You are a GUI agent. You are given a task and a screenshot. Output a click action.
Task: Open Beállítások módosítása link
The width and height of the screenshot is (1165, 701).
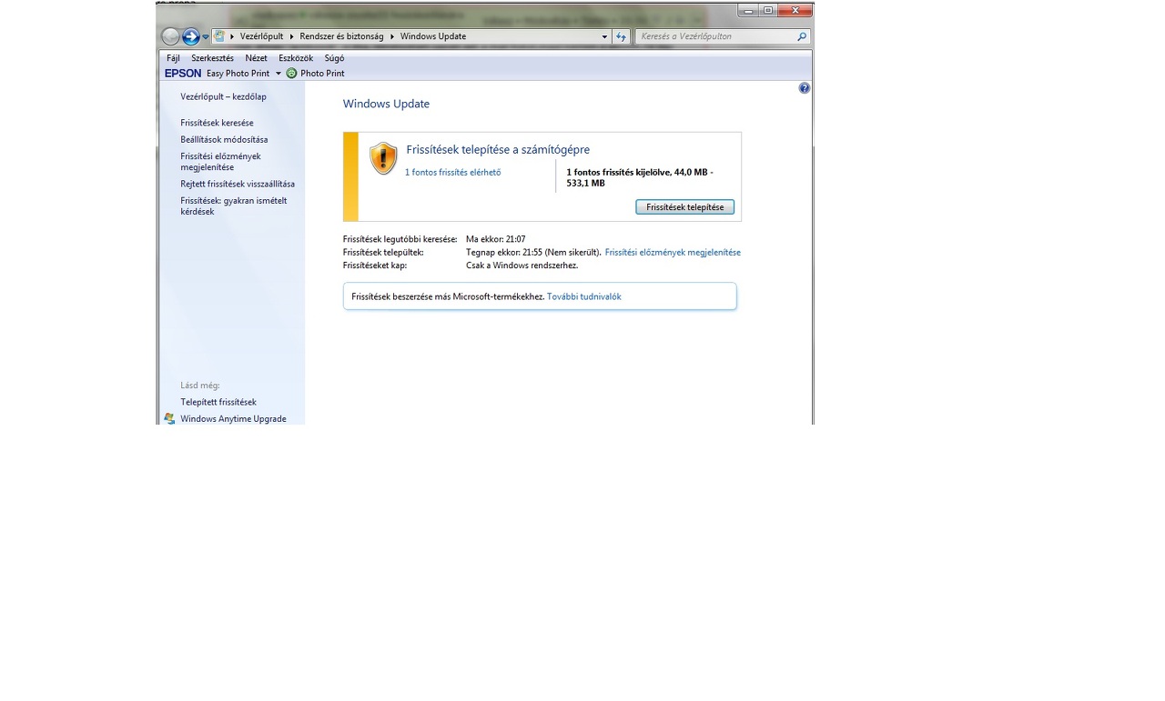pos(224,140)
